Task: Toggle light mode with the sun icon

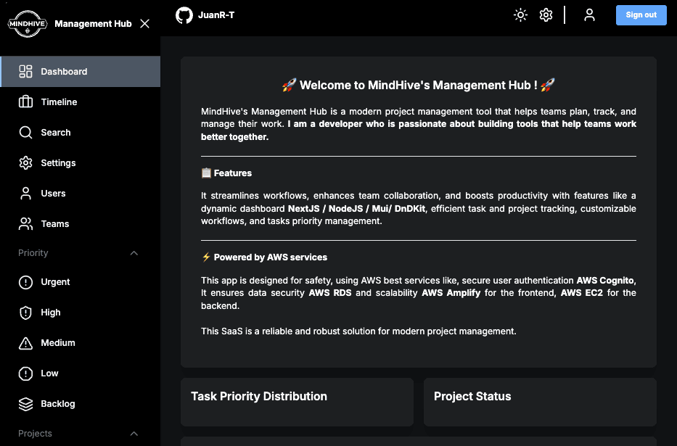Action: point(520,15)
